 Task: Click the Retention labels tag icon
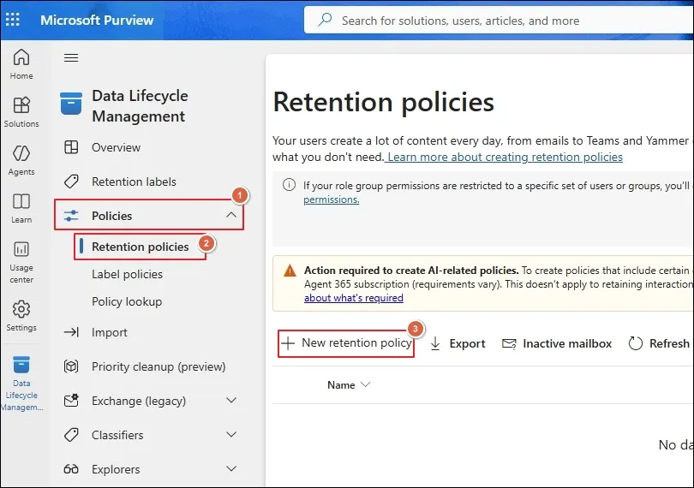(x=71, y=182)
